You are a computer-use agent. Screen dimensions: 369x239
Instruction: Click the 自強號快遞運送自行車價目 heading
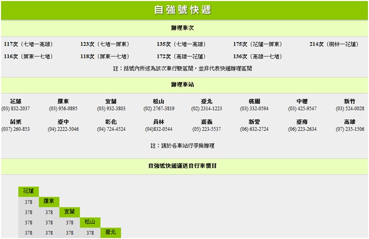tap(182, 166)
